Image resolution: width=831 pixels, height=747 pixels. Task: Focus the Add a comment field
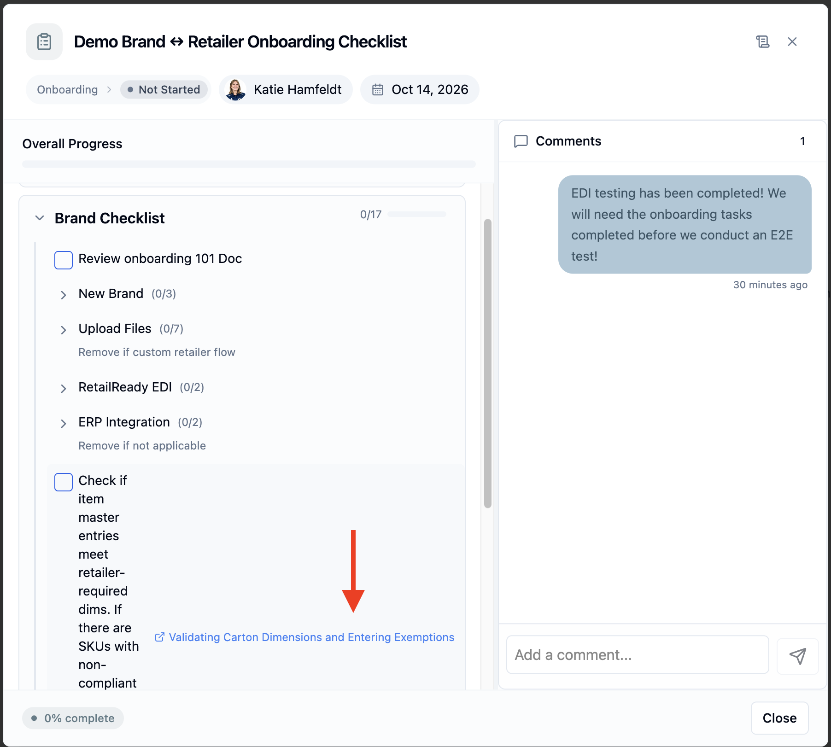[638, 655]
